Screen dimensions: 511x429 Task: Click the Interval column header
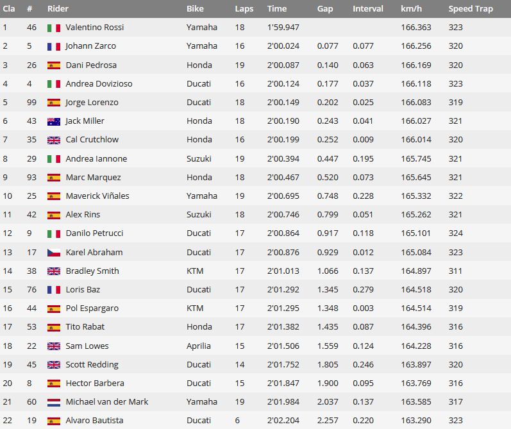click(367, 9)
